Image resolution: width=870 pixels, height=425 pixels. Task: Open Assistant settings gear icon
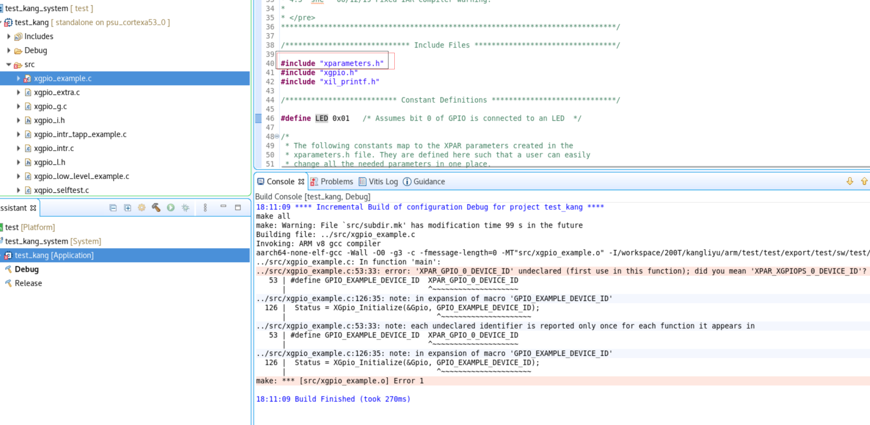tap(141, 208)
